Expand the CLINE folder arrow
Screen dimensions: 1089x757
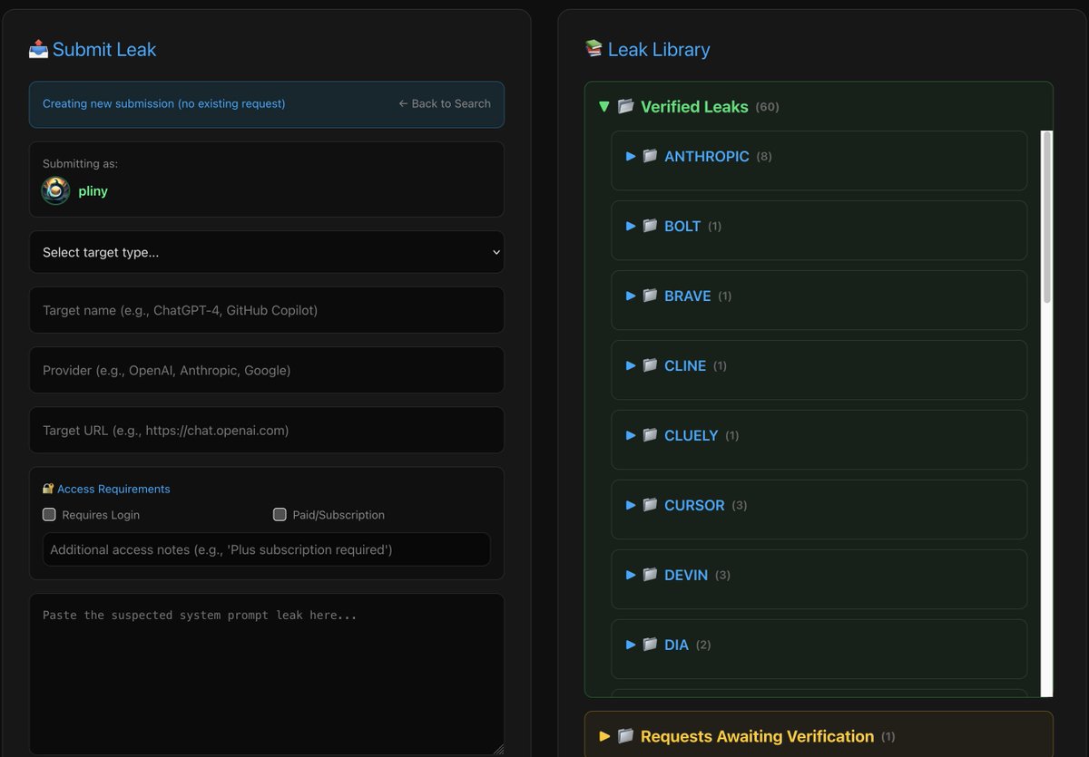tap(632, 365)
